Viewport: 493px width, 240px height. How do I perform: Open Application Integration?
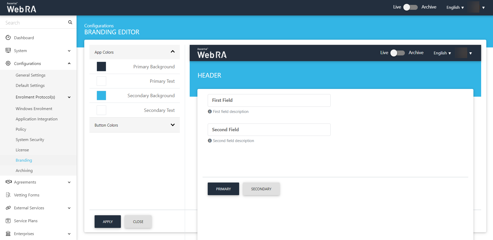[x=37, y=119]
